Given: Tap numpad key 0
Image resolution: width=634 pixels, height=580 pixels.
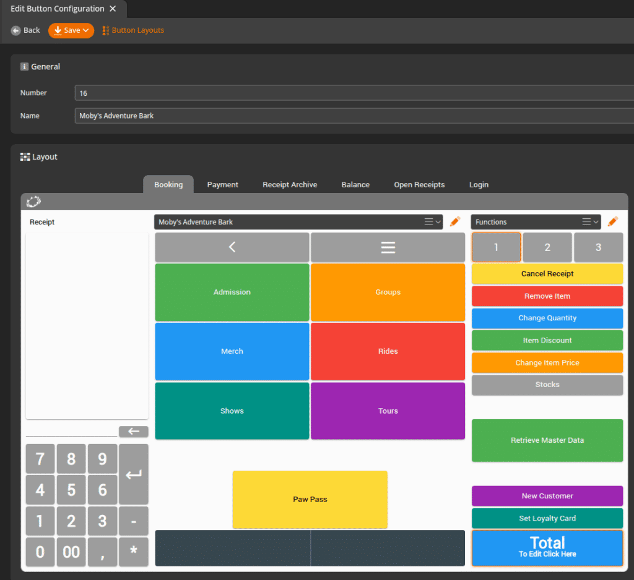Looking at the screenshot, I should tap(40, 552).
